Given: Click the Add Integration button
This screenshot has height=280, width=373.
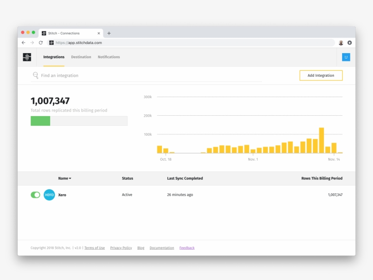Looking at the screenshot, I should pos(321,75).
